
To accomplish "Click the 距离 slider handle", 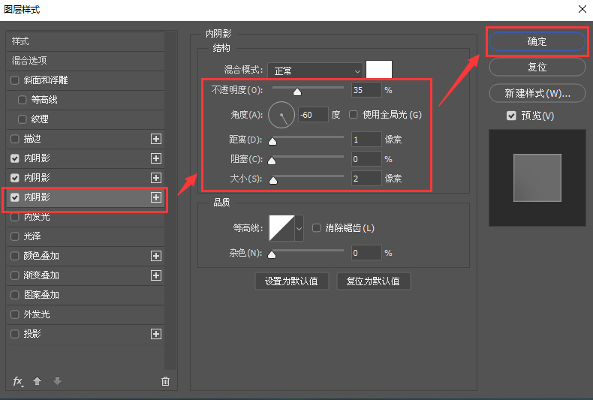I will click(272, 141).
